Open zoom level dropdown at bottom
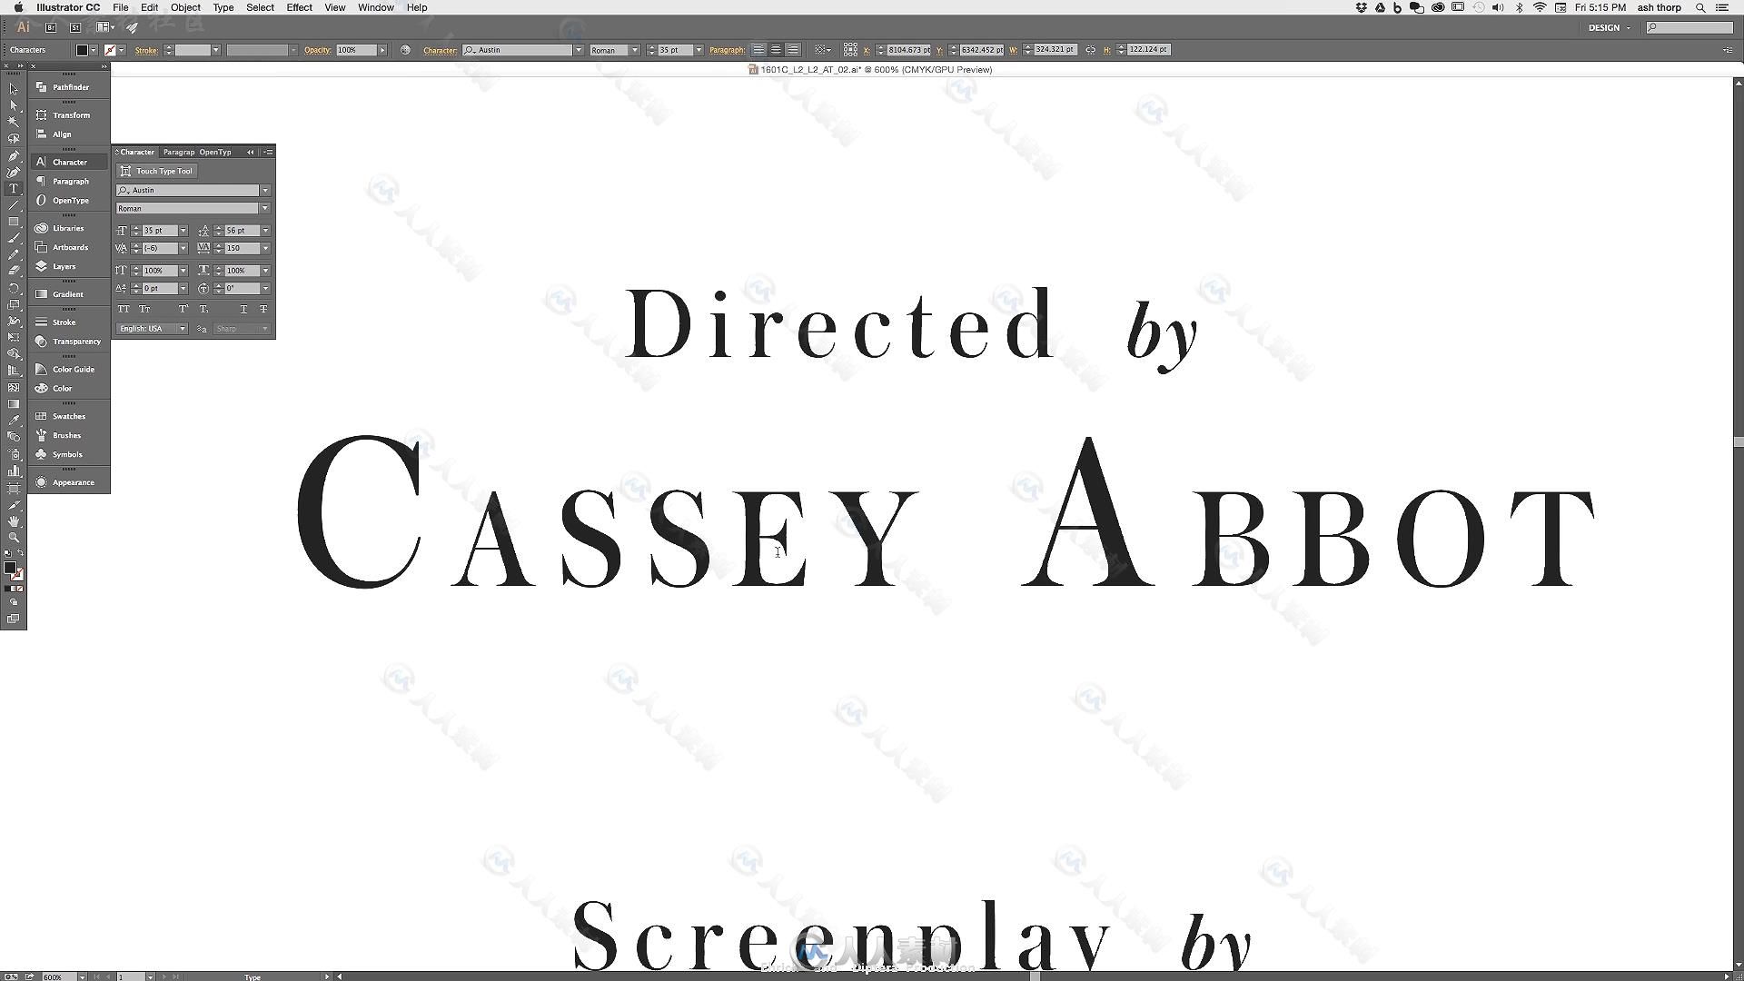Viewport: 1744px width, 981px height. click(x=82, y=976)
